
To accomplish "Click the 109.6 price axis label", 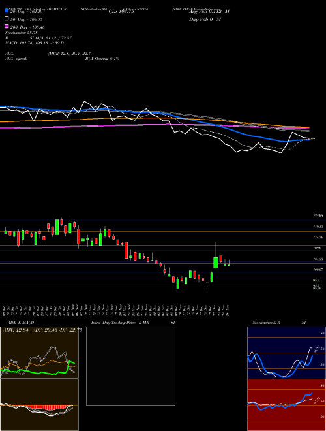I will [318, 248].
